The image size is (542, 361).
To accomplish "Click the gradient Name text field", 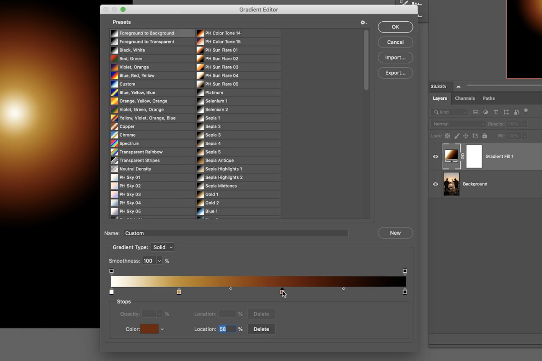I will 236,233.
